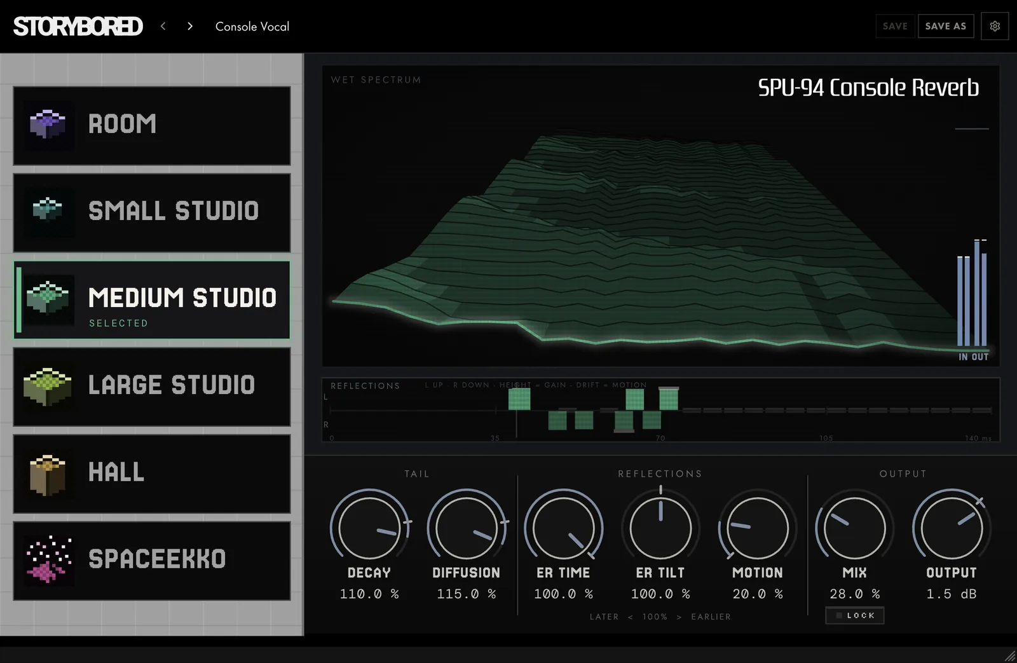The height and width of the screenshot is (663, 1017).
Task: Open the Console Vocal preset name
Action: [x=252, y=26]
